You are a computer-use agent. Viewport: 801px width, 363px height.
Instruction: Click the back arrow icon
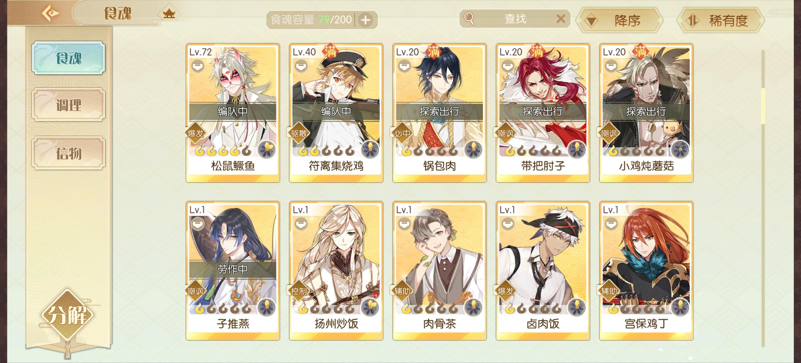click(x=50, y=13)
